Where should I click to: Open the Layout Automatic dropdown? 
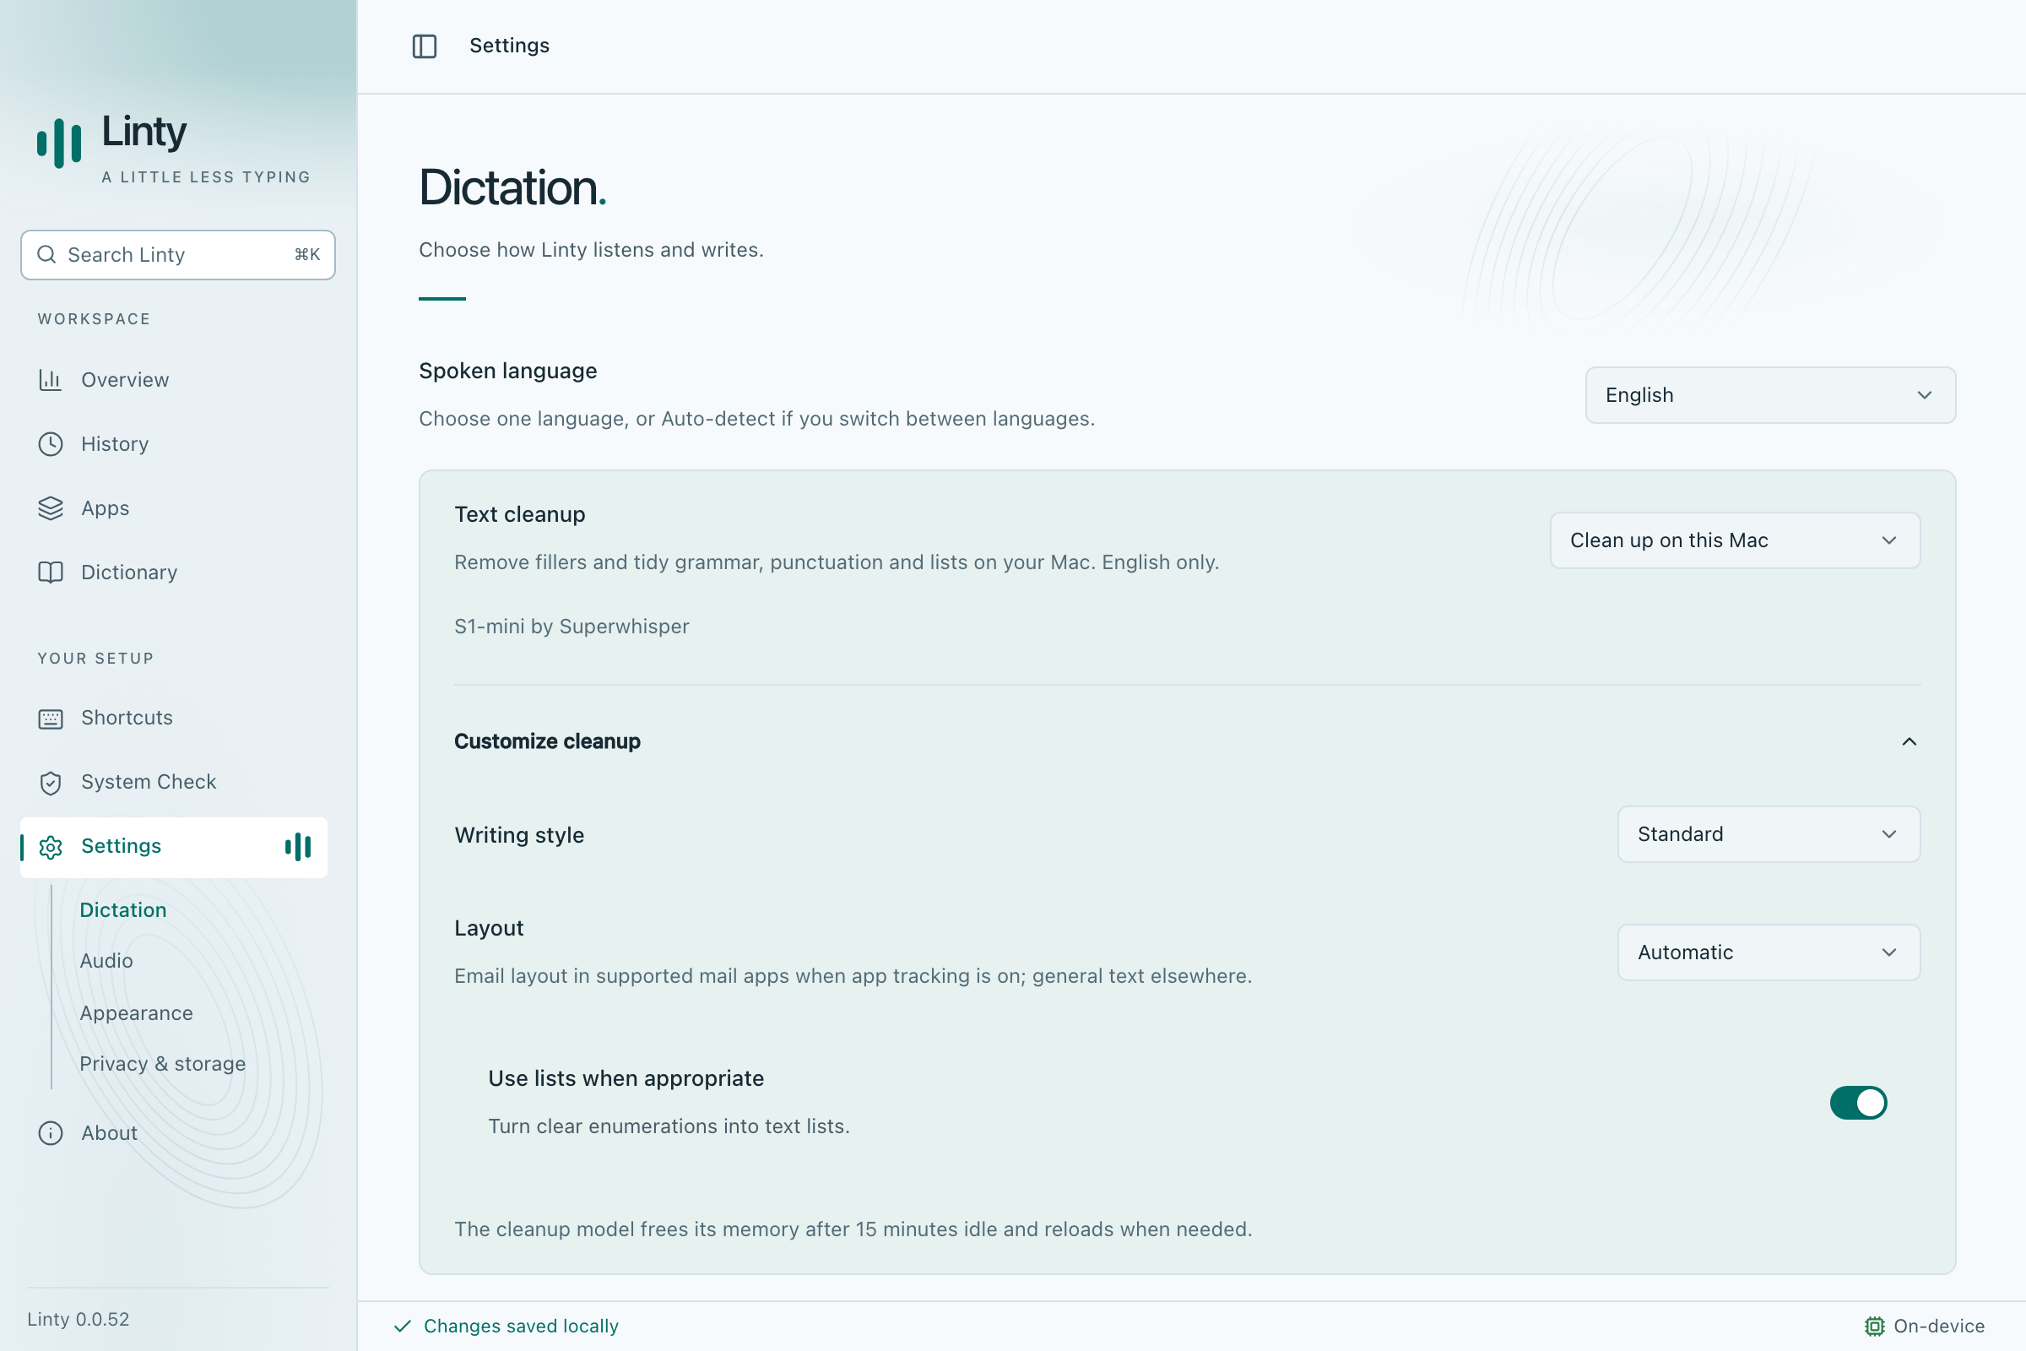(1769, 952)
